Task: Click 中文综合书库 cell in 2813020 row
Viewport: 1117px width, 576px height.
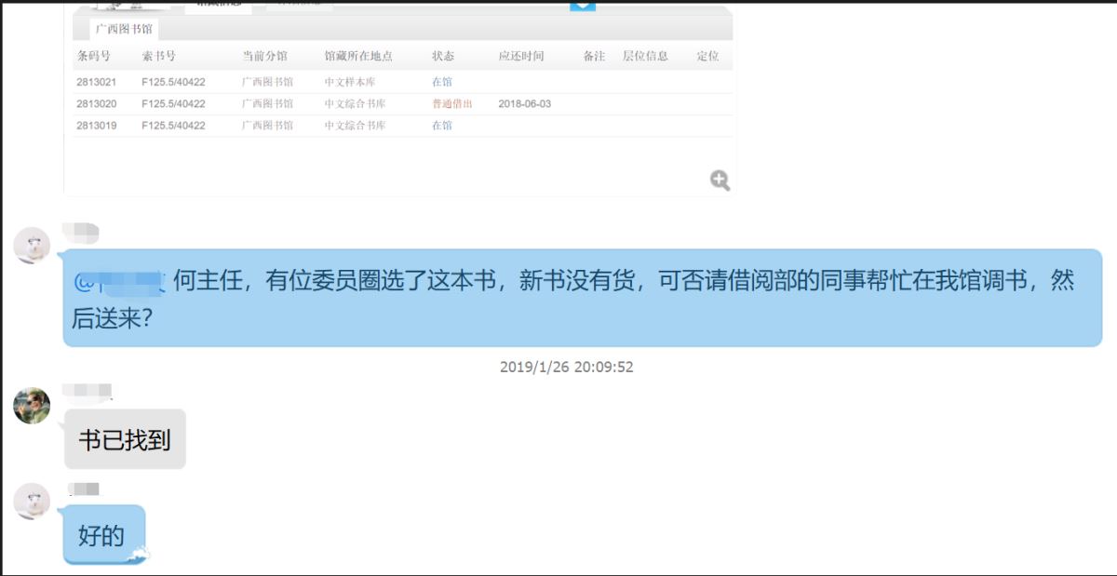Action: [x=355, y=104]
